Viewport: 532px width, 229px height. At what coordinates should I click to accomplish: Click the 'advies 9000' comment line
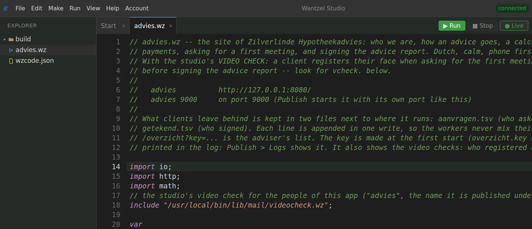(301, 99)
